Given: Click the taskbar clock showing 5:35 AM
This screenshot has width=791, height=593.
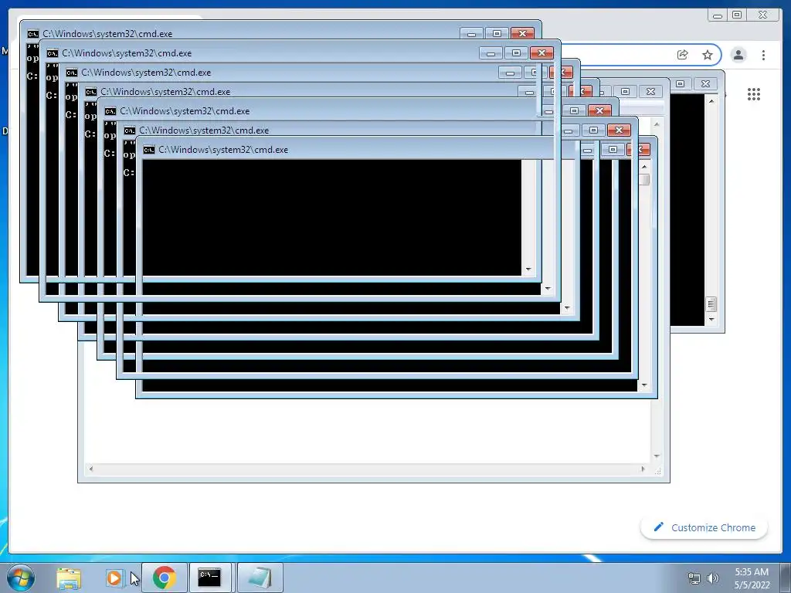Looking at the screenshot, I should [752, 578].
